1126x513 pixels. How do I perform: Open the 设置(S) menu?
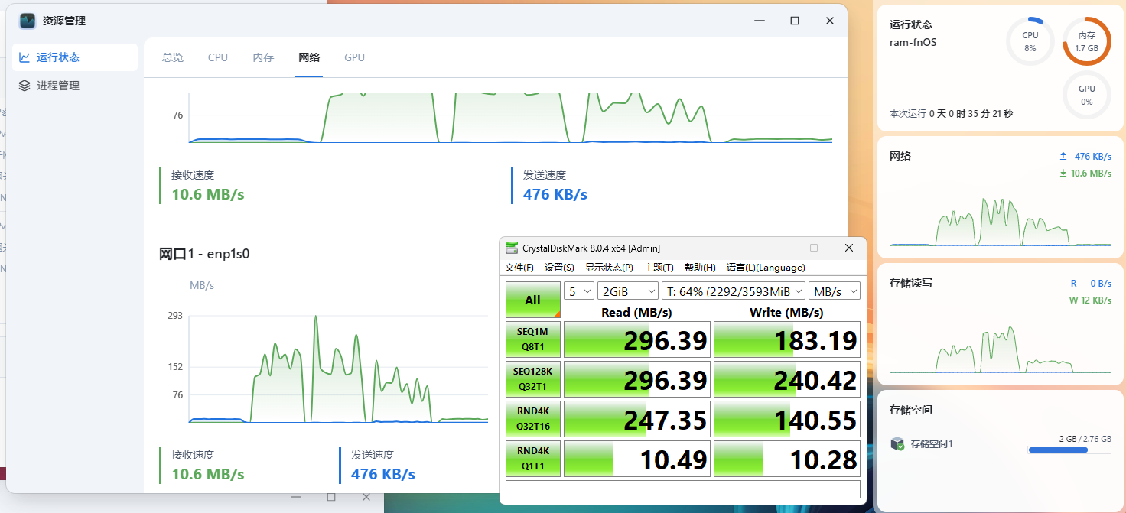click(x=559, y=268)
